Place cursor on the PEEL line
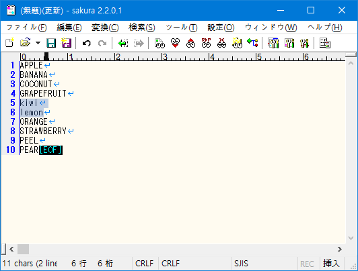358x271 pixels. pos(29,140)
